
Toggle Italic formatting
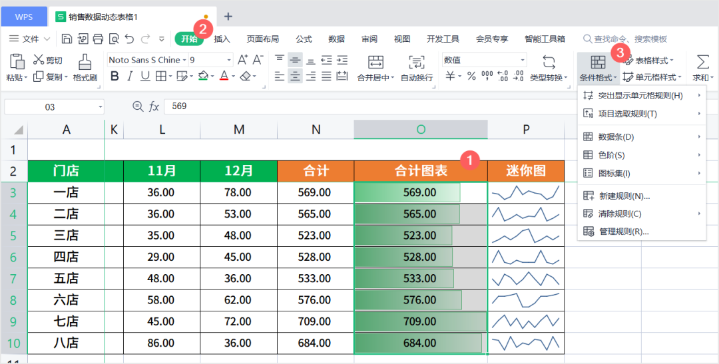tap(130, 77)
